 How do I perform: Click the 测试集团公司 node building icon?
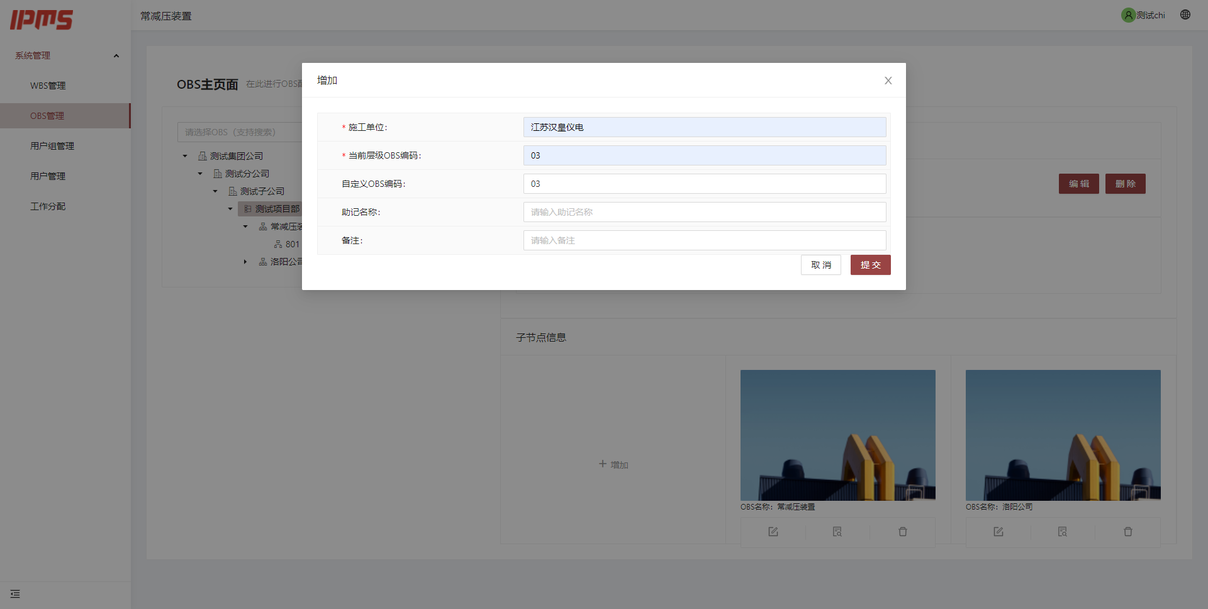203,156
